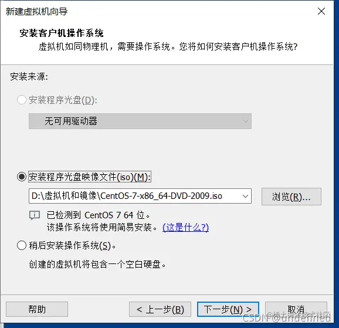Choose 安装程序光盘映像文件(iso)(M) radio option

(22, 177)
